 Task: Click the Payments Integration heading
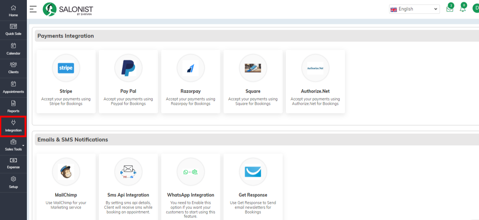[x=66, y=36]
